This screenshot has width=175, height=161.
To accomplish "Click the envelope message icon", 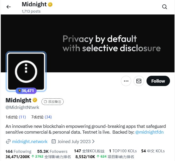I will pos(139,81).
